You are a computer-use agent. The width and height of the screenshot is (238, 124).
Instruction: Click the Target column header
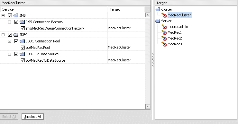click(126, 9)
